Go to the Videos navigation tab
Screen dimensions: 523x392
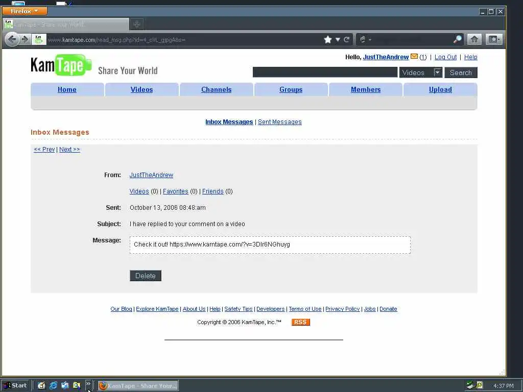[142, 89]
